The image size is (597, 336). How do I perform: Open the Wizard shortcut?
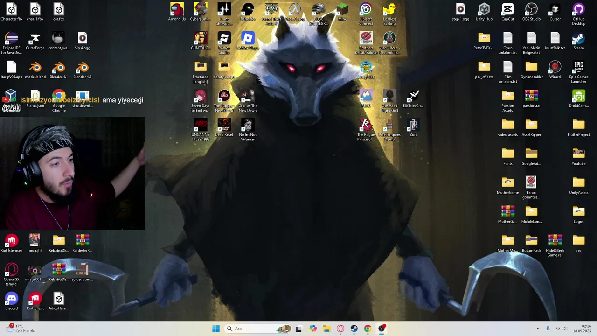click(555, 70)
